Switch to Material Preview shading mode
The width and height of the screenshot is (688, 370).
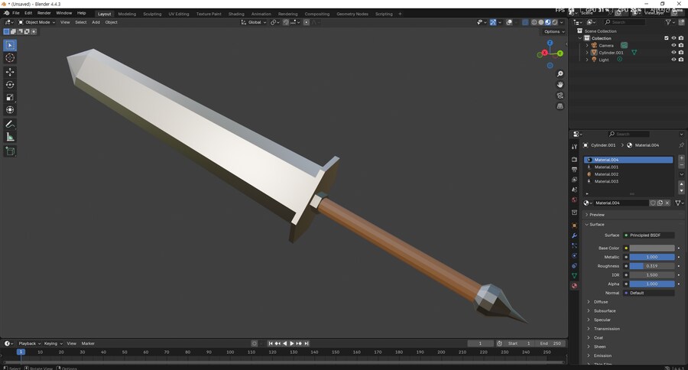tap(547, 22)
